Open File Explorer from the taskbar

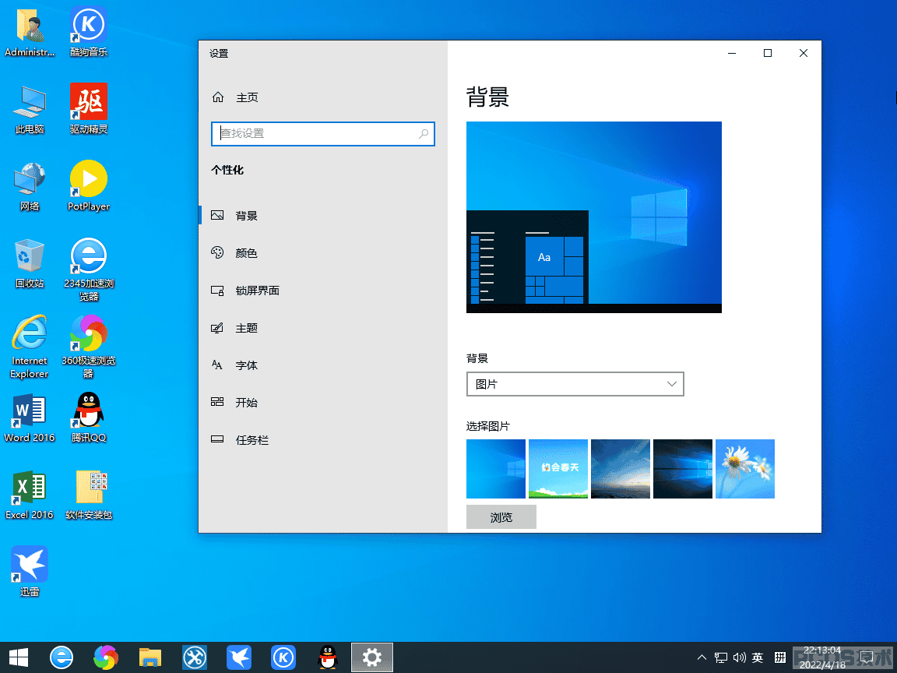pos(149,657)
